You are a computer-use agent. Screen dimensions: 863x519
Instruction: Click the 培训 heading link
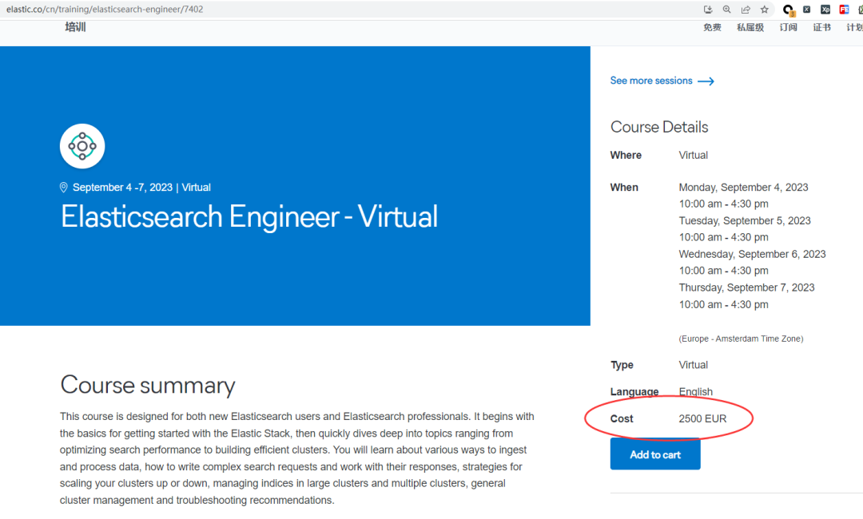pyautogui.click(x=75, y=27)
